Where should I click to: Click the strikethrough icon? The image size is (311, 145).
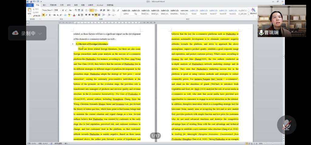54,15
